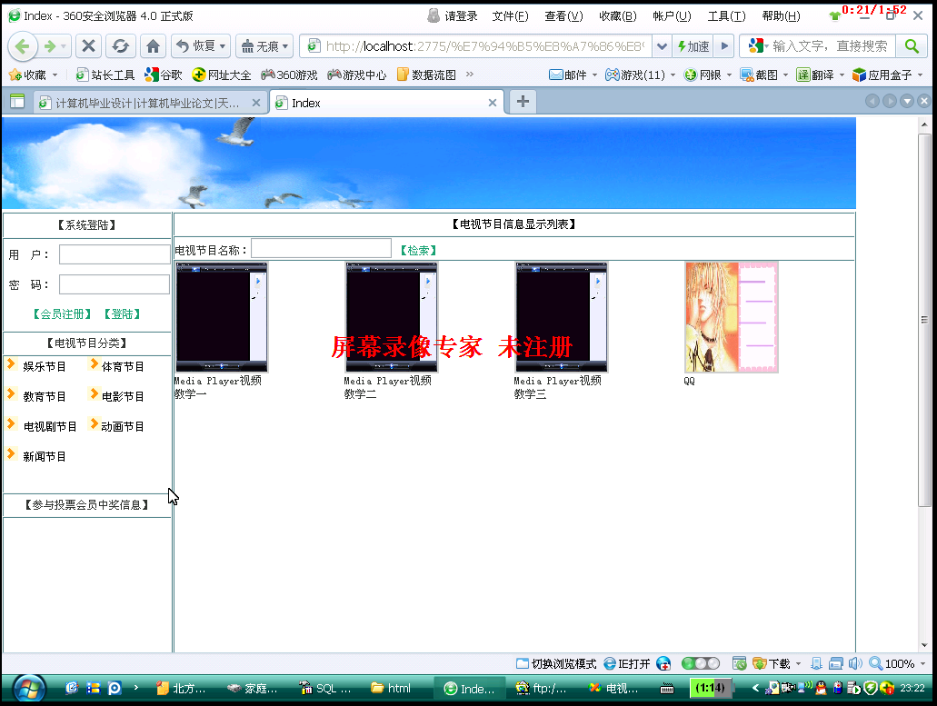Click the 密码 password input field
Viewport: 937px width, 706px height.
pyautogui.click(x=115, y=284)
